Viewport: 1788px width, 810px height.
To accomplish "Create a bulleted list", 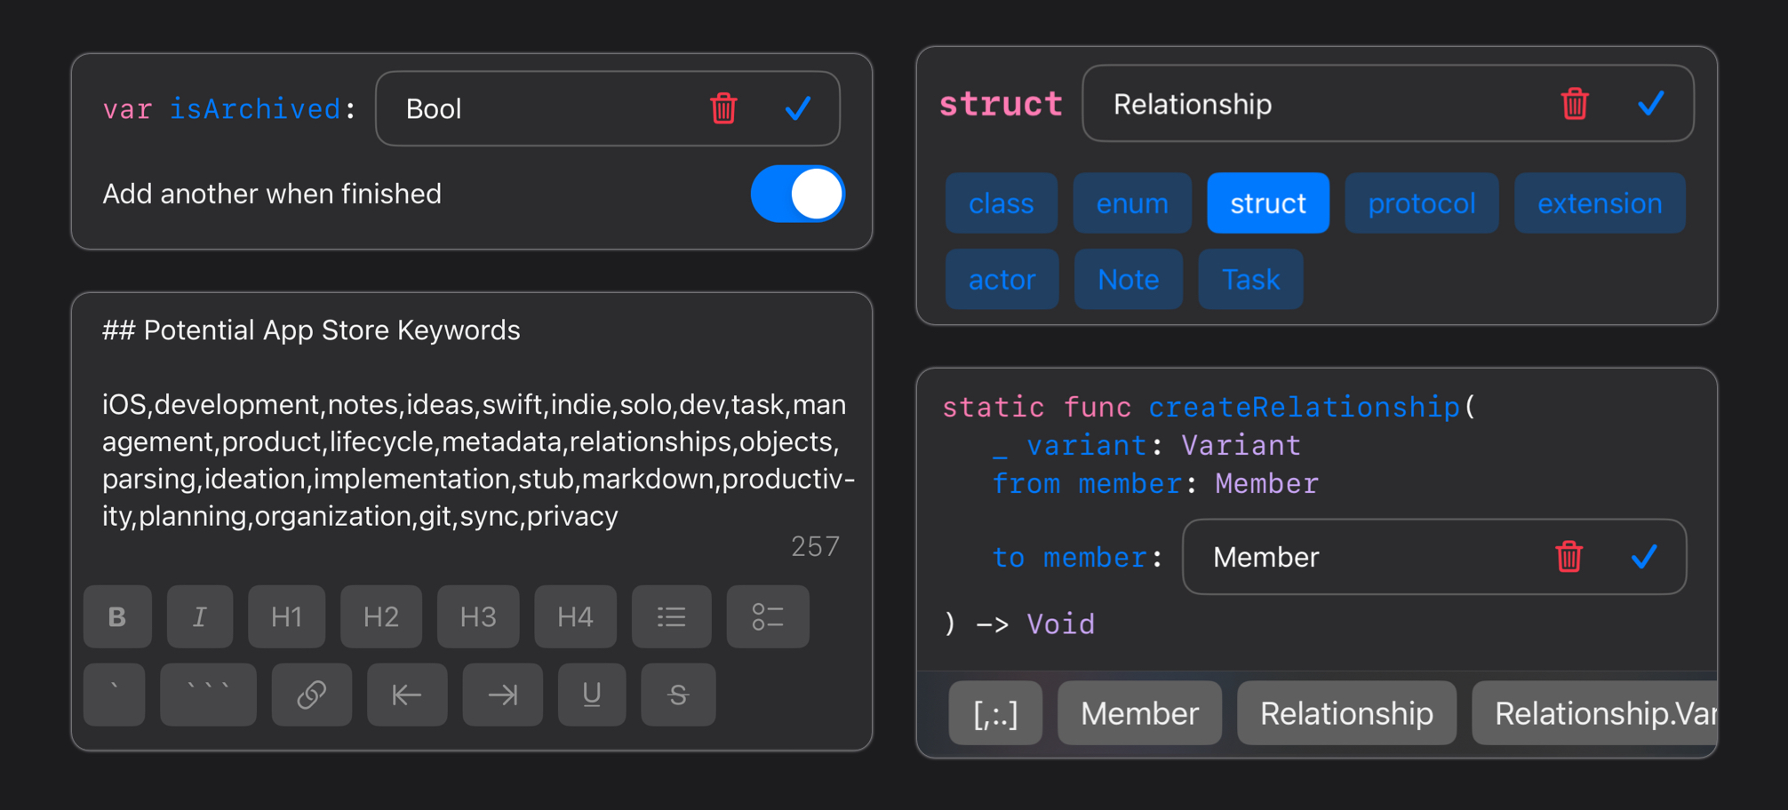I will (671, 616).
